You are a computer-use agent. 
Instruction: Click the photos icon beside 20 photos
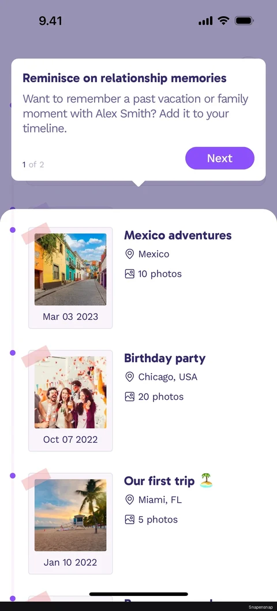tap(129, 397)
